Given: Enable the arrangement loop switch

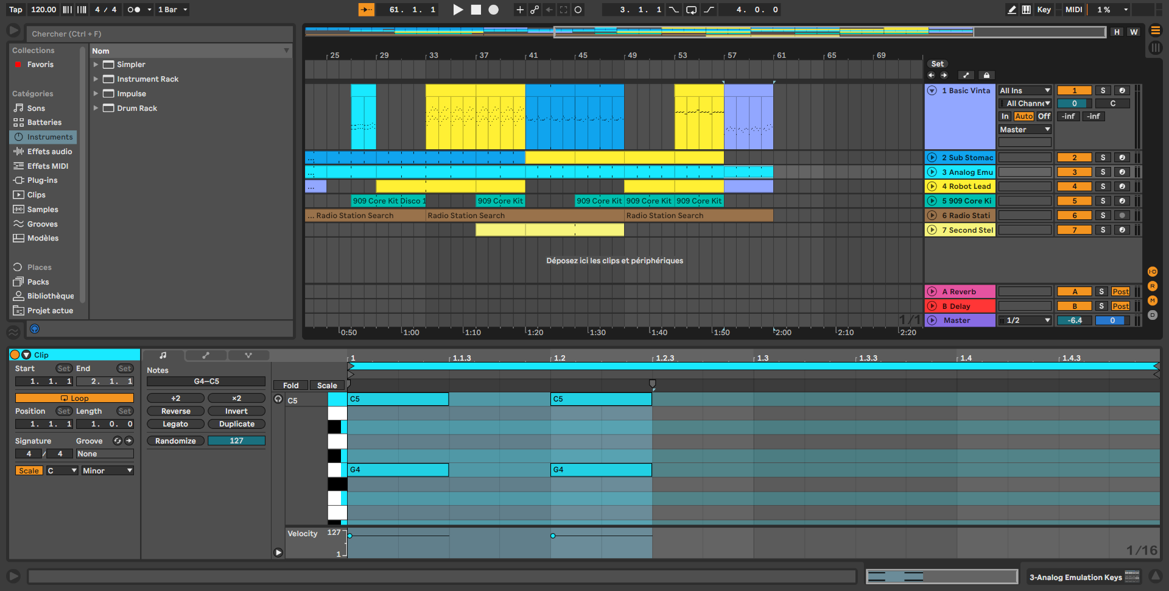Looking at the screenshot, I should point(691,10).
